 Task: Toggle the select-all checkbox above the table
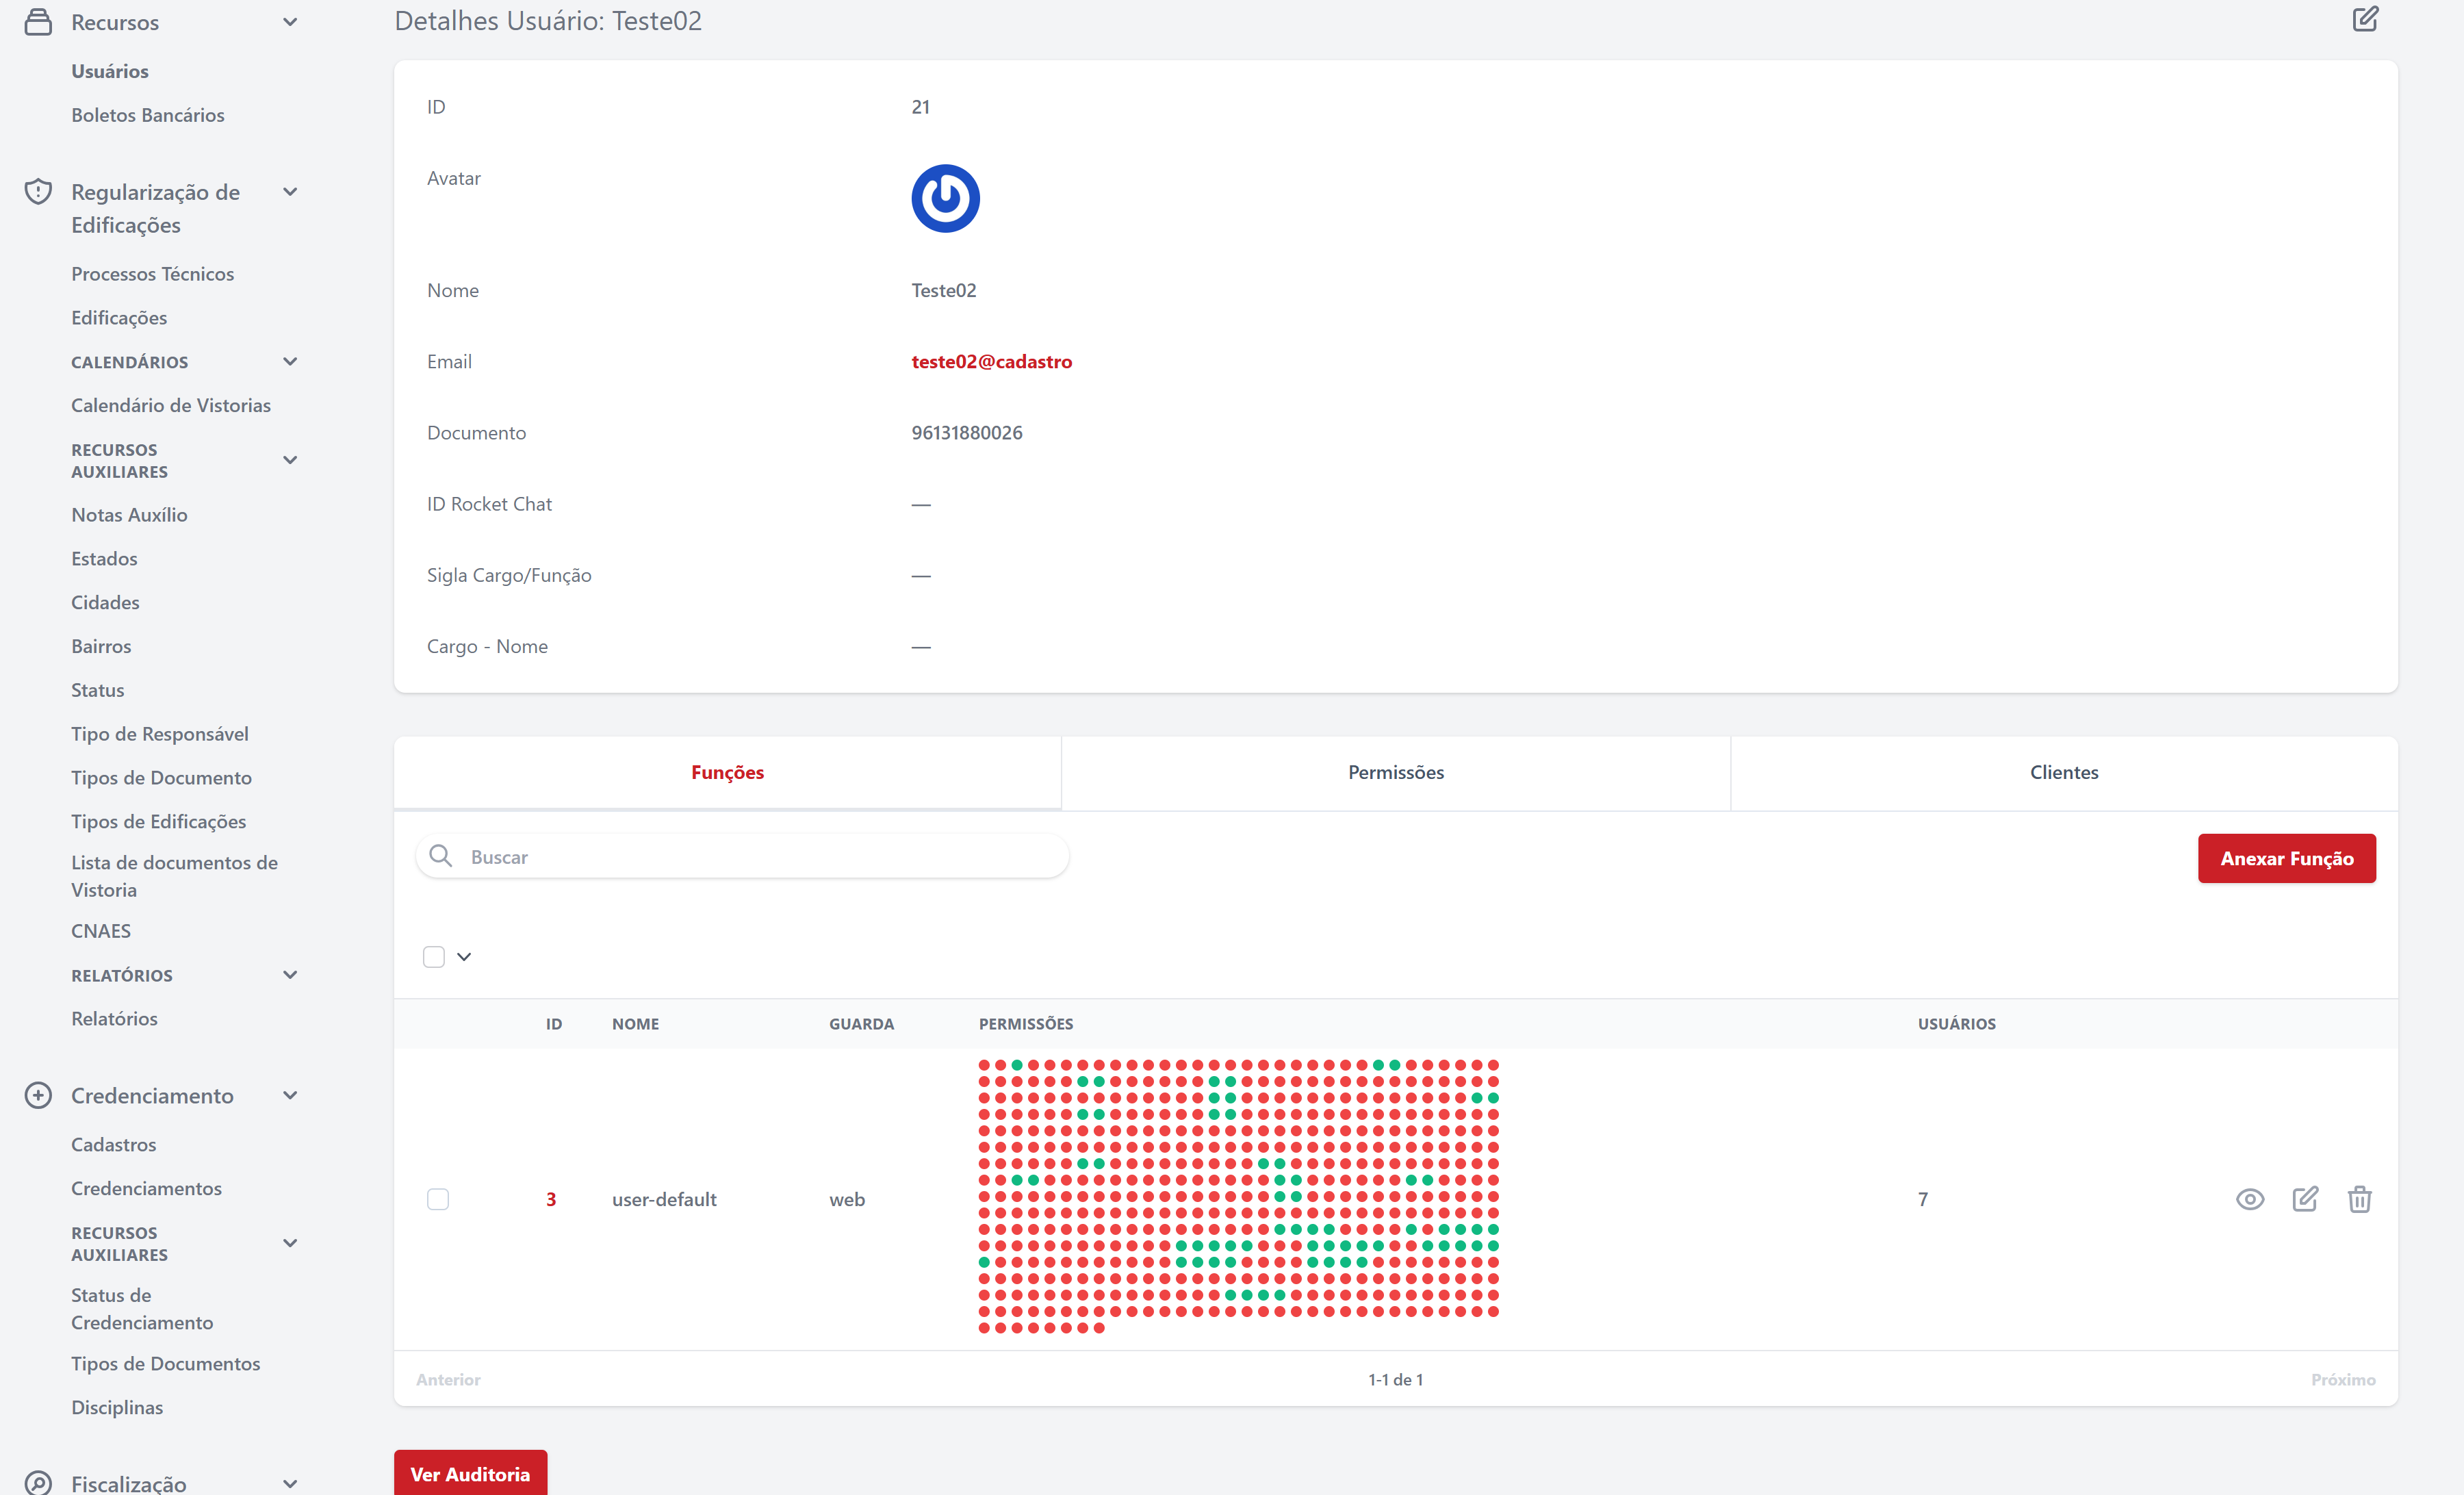coord(434,957)
